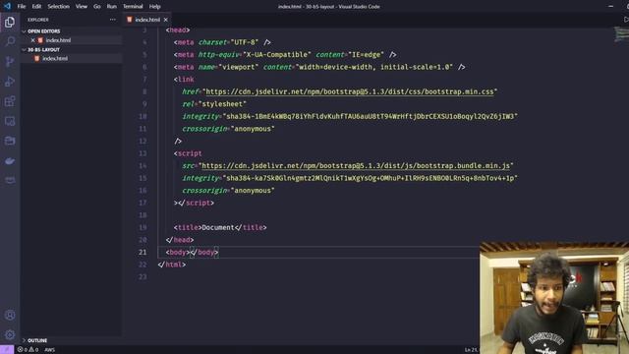Select index.html in 30-BS-LAYOUT folder
Viewport: 629px width, 354px height.
coord(55,59)
